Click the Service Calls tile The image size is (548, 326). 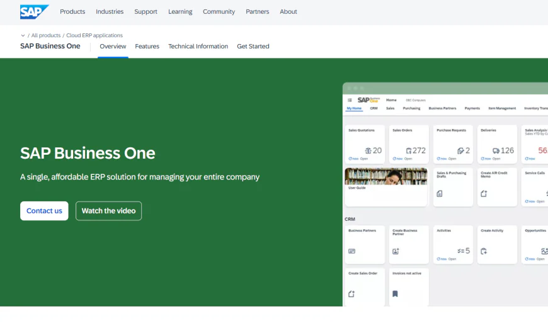535,187
